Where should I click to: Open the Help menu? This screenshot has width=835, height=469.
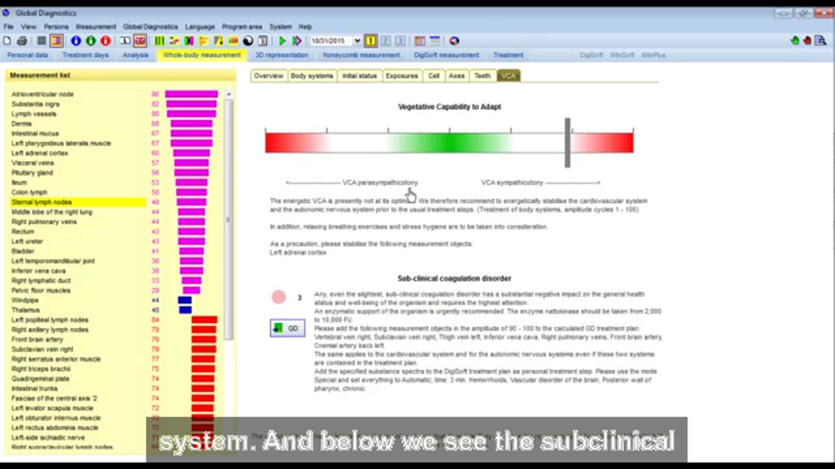click(305, 27)
